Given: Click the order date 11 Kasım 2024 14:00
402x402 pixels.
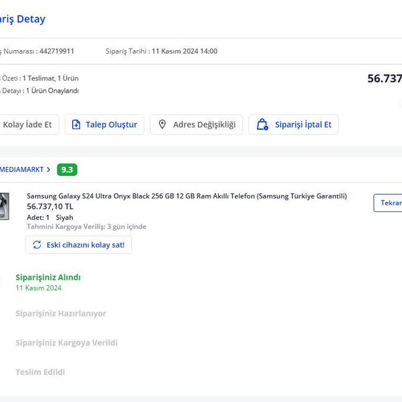Looking at the screenshot, I should pyautogui.click(x=184, y=51).
